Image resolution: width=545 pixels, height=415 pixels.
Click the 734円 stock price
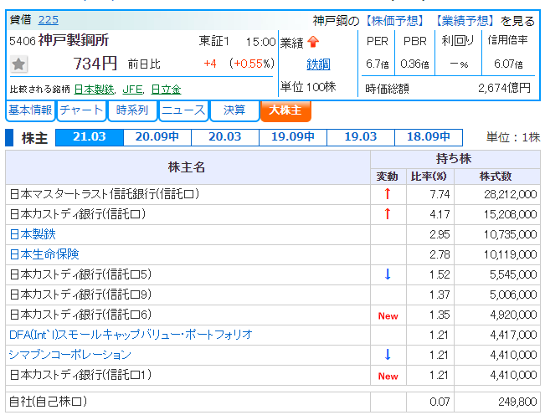pyautogui.click(x=95, y=64)
